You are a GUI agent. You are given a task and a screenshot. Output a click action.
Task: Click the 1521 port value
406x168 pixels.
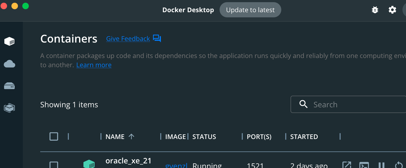click(x=255, y=165)
